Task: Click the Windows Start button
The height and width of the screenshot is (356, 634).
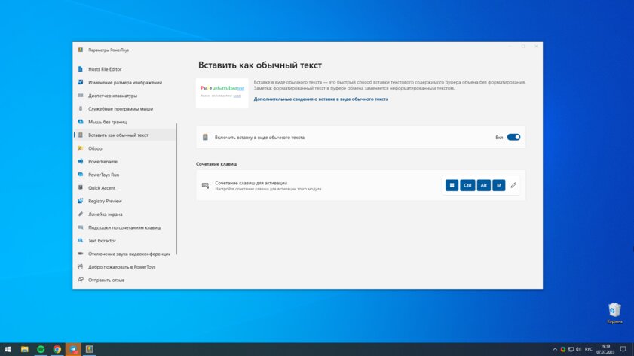Action: point(8,349)
